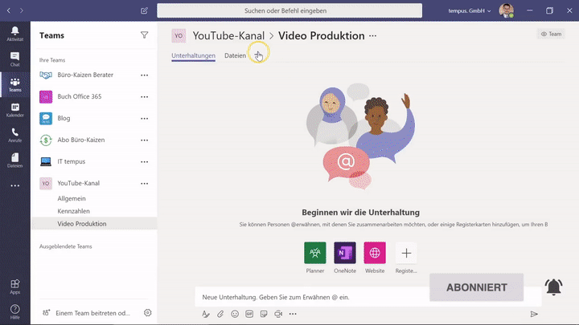Open the Teams list filter funnel
This screenshot has height=325, width=579.
click(145, 35)
